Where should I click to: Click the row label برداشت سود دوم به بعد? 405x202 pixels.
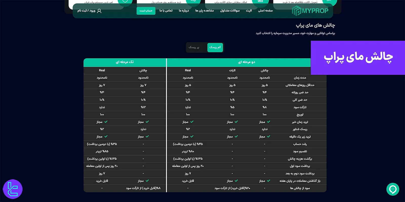pyautogui.click(x=300, y=173)
